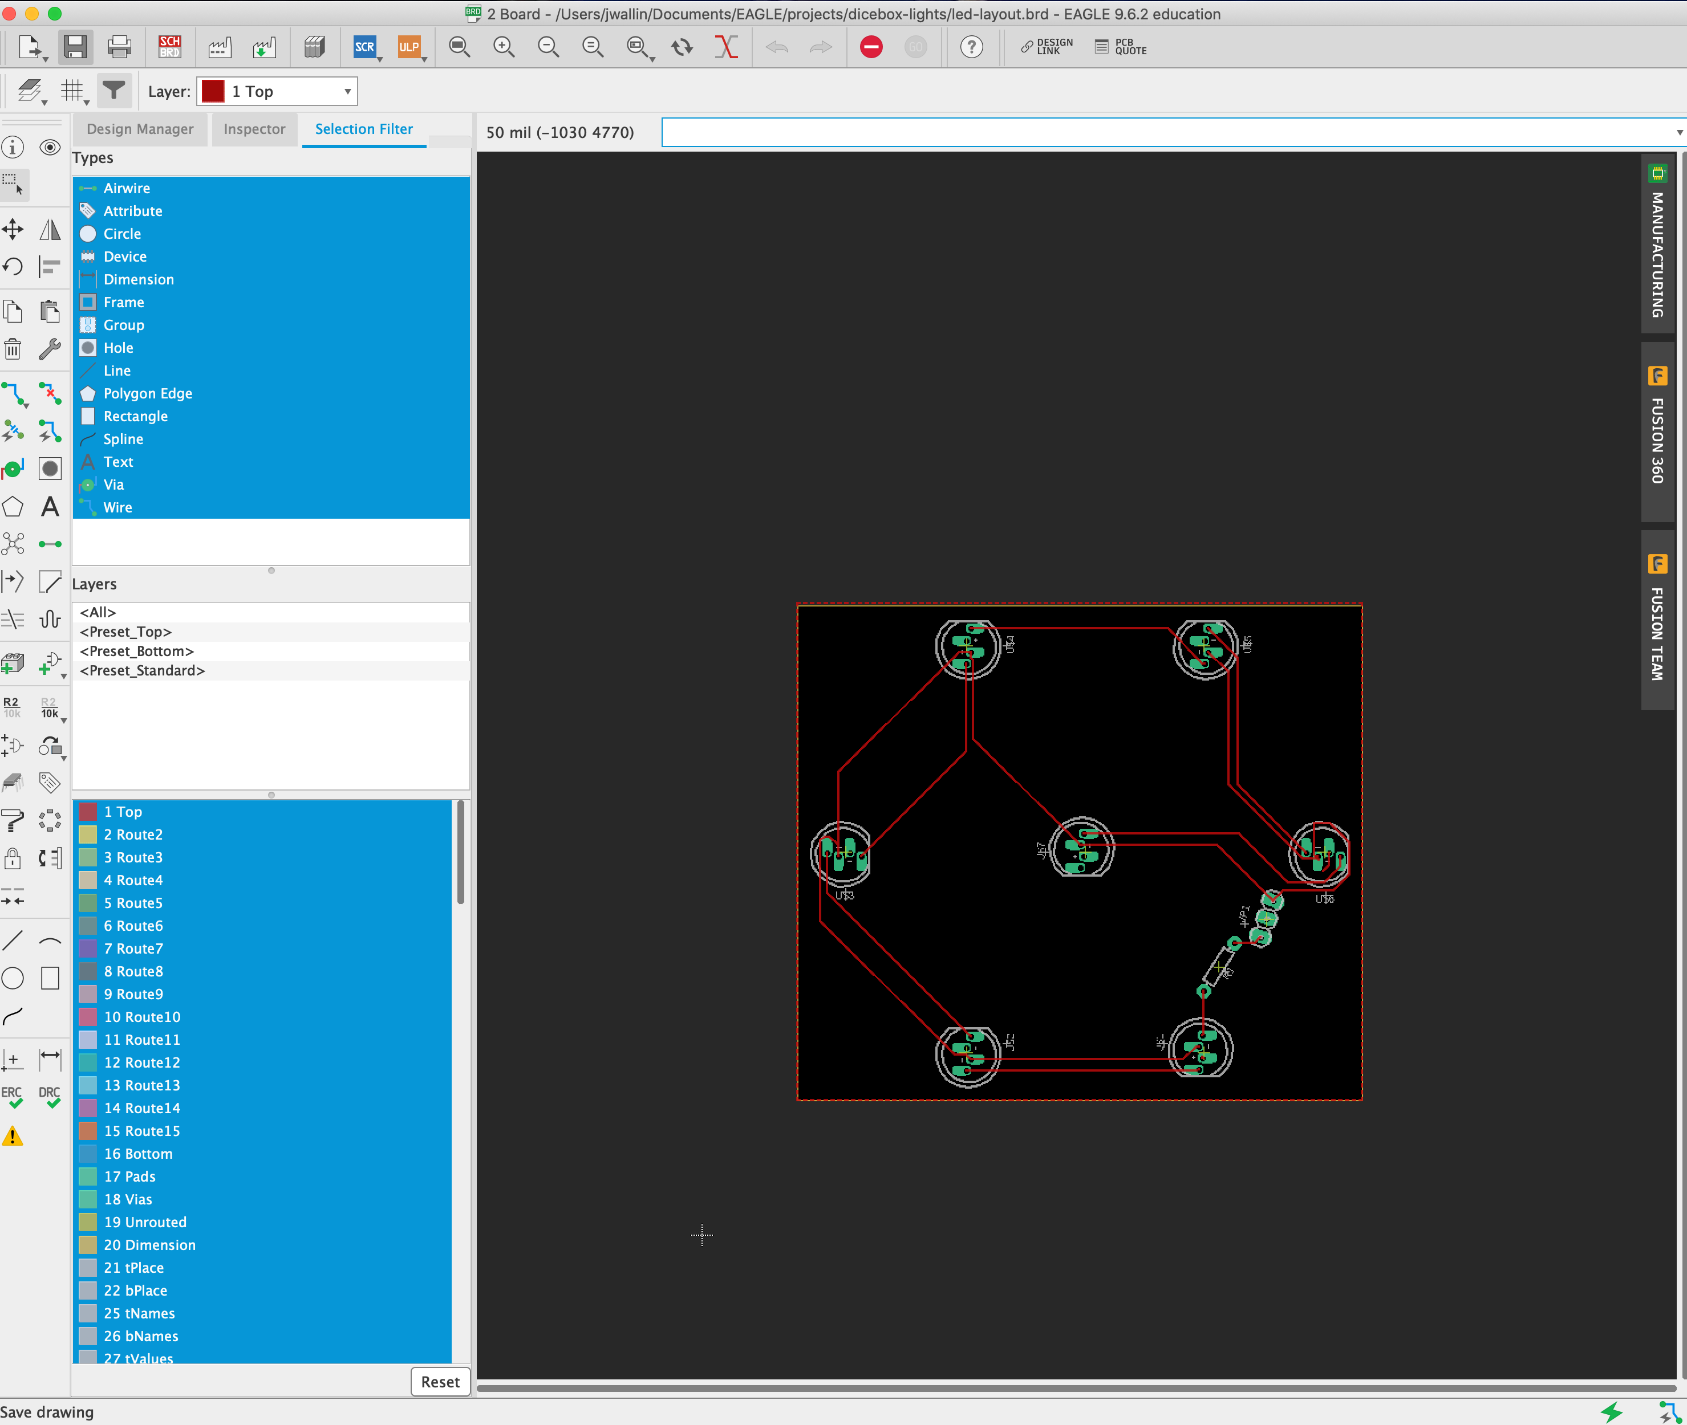Click the DESIGN LINK button

click(1047, 47)
